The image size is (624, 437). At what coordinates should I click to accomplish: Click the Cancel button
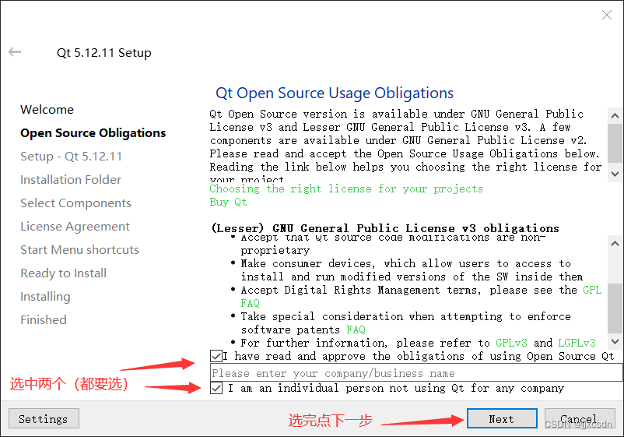pos(580,418)
